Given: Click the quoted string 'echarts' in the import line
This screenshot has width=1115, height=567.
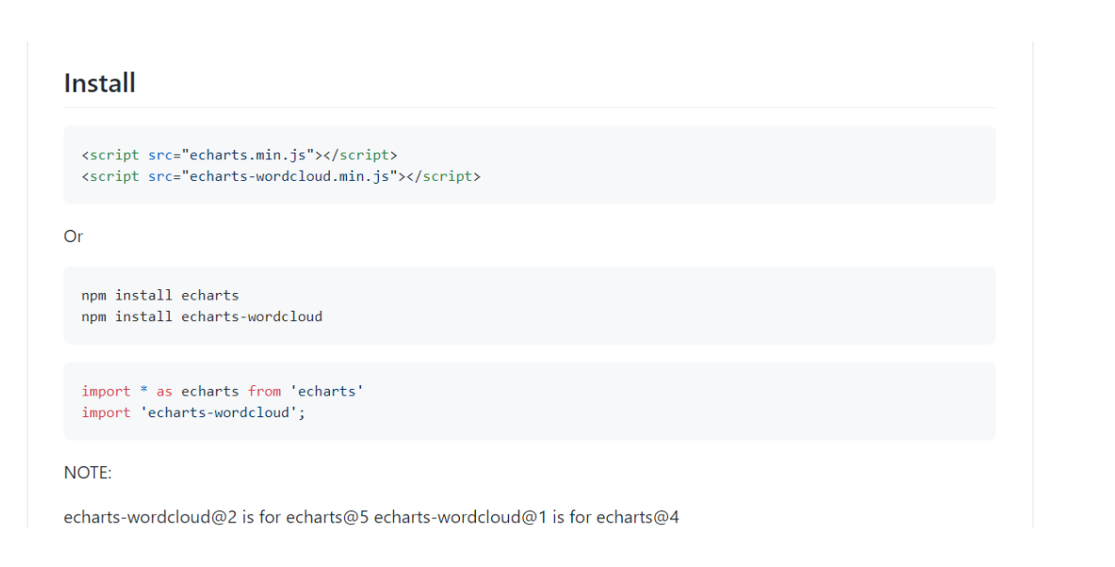Looking at the screenshot, I should click(327, 391).
